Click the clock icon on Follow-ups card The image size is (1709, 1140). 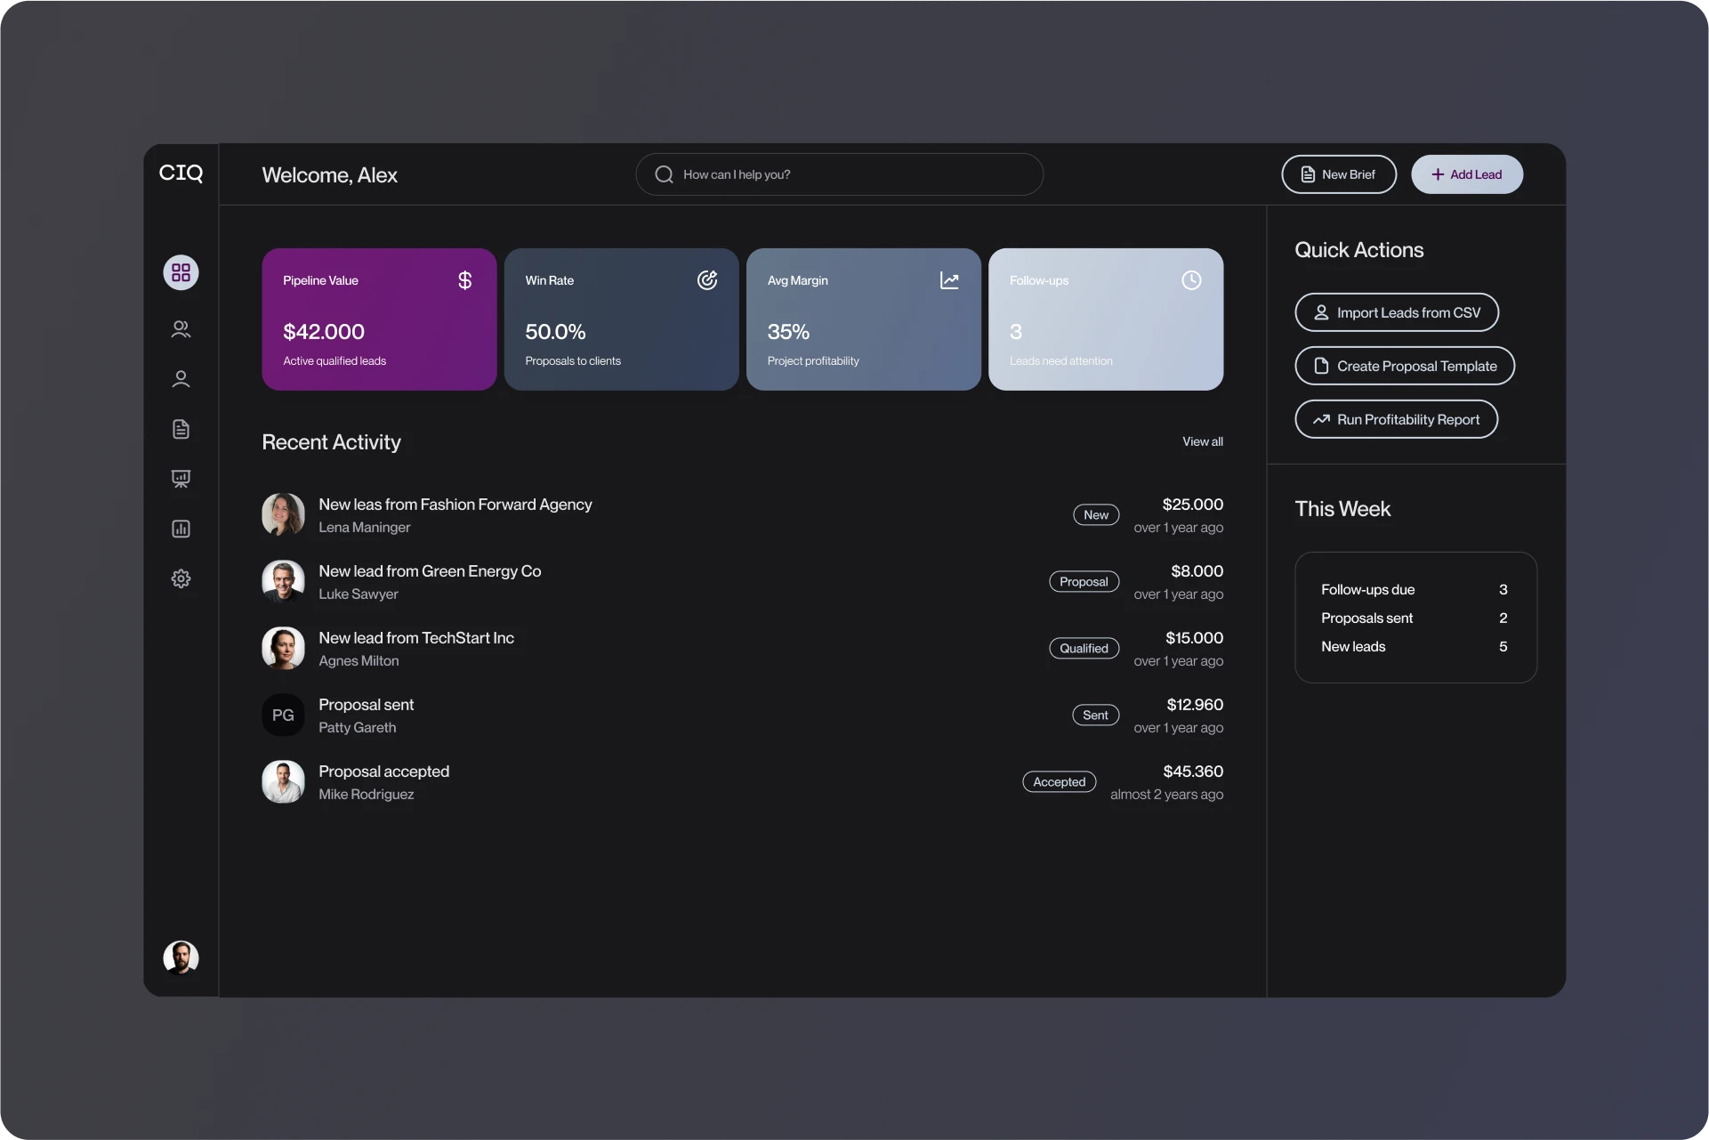[1192, 280]
